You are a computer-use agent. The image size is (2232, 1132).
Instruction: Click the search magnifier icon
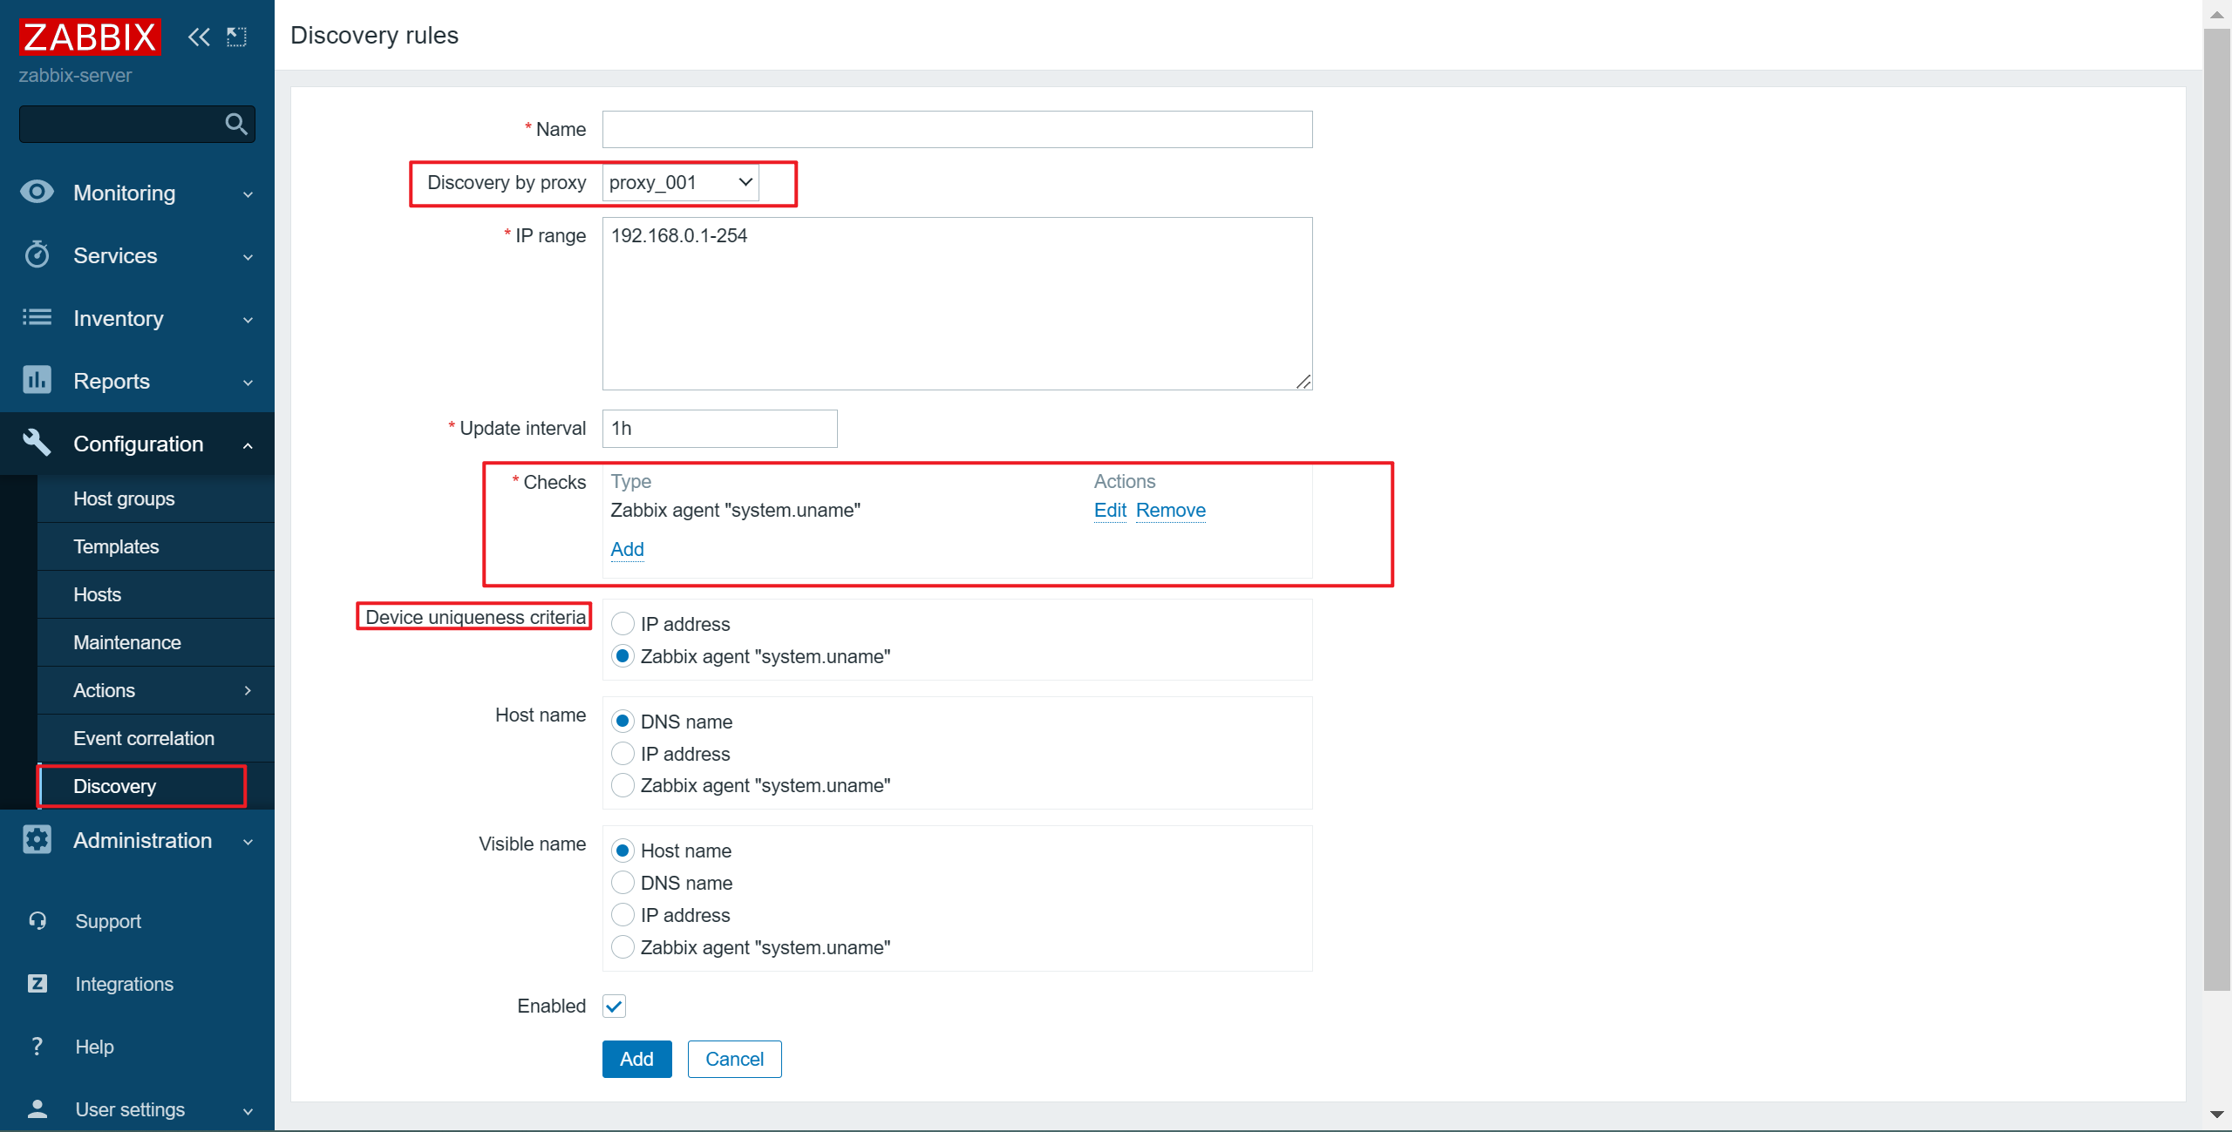tap(235, 124)
